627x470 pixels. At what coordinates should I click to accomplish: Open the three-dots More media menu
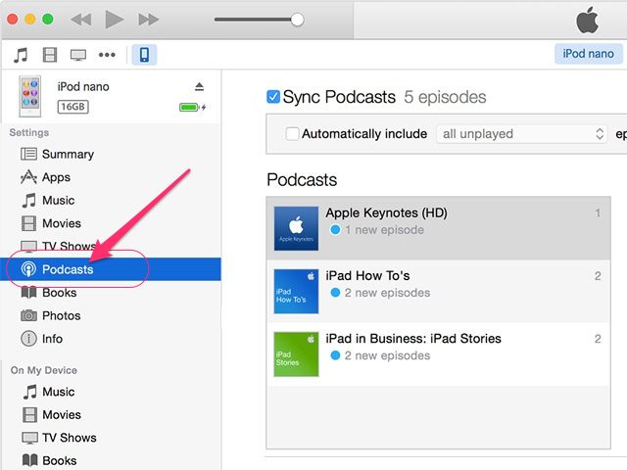point(107,55)
